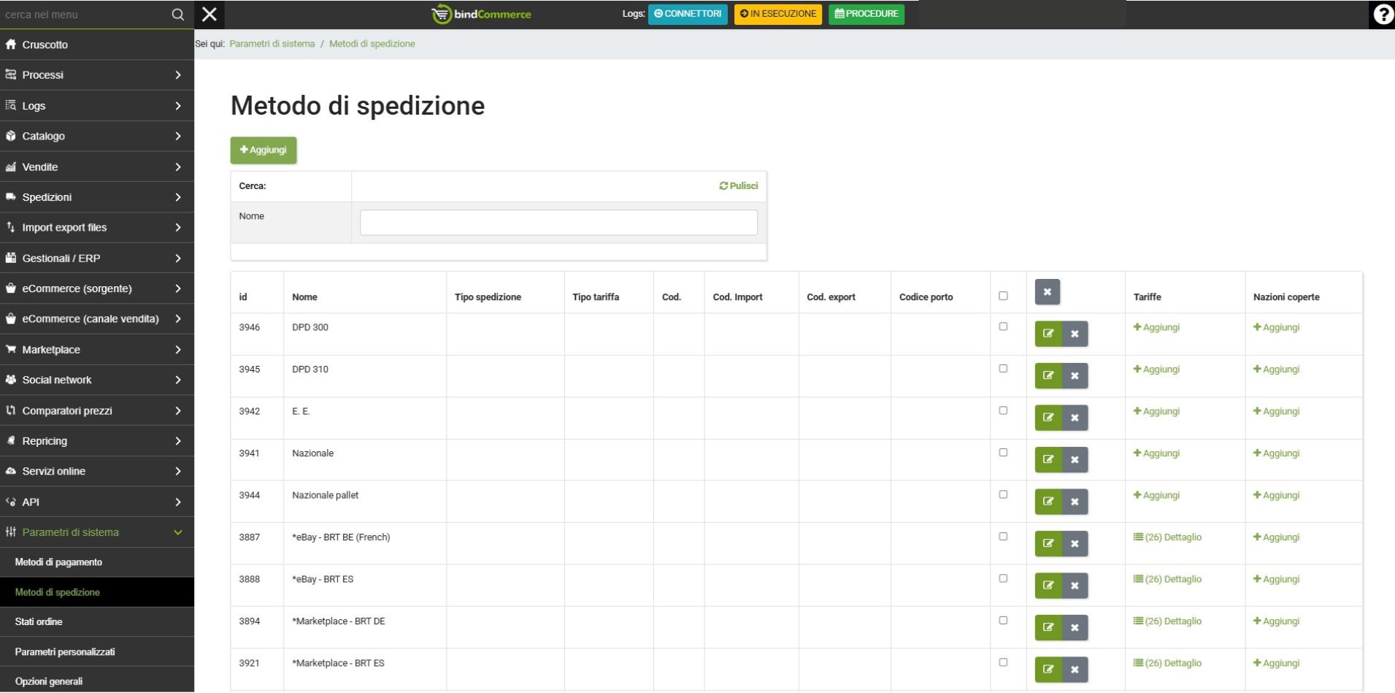The width and height of the screenshot is (1395, 693).
Task: Tick the checkbox for the Nazionale row
Action: pos(1003,453)
